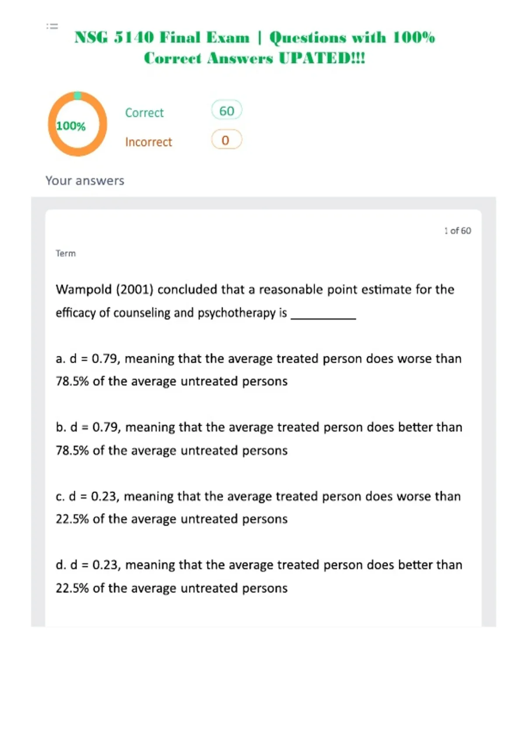Choose answer c: d = 0.23 worse than
The height and width of the screenshot is (746, 526).
[258, 508]
